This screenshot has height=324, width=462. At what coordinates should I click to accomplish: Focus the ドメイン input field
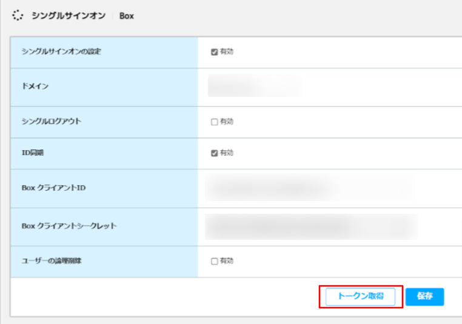[x=255, y=85]
